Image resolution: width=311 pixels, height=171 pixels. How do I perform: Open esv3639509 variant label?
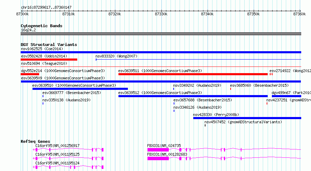pos(63,78)
